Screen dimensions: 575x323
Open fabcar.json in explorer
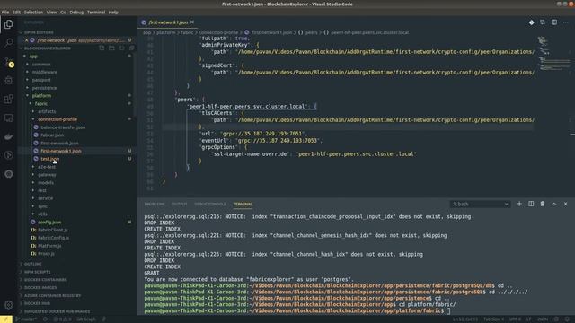point(52,135)
